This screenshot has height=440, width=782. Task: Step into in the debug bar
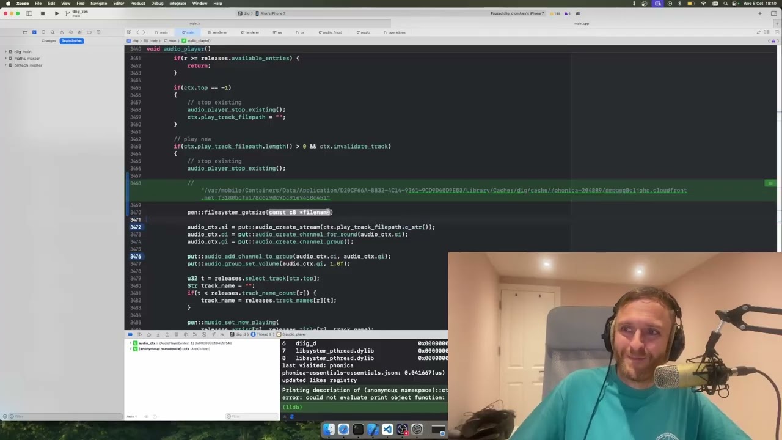point(158,334)
